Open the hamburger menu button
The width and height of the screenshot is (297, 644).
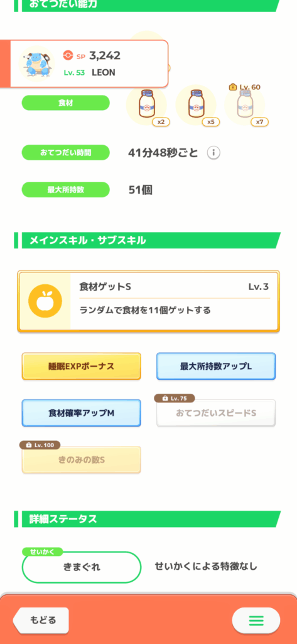[256, 620]
